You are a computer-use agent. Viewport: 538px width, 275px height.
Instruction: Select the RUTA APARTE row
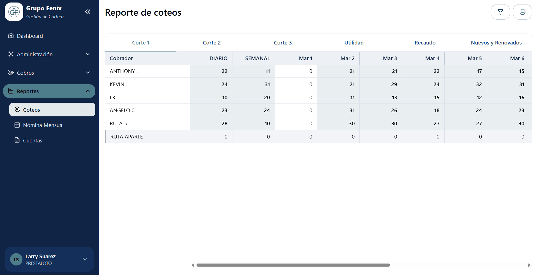[126, 137]
